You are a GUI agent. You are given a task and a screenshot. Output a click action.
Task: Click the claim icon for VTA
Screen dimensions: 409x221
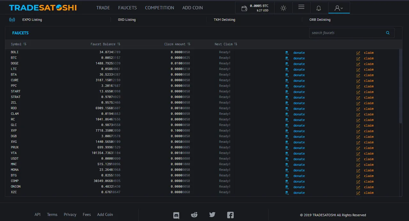[x=358, y=154]
